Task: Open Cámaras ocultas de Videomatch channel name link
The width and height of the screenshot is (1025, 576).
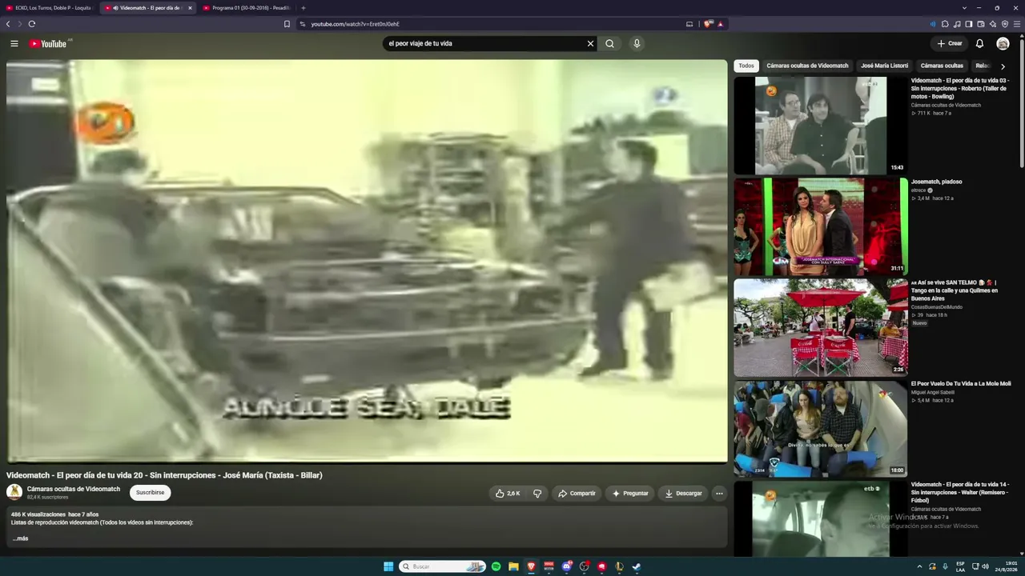Action: [x=74, y=489]
